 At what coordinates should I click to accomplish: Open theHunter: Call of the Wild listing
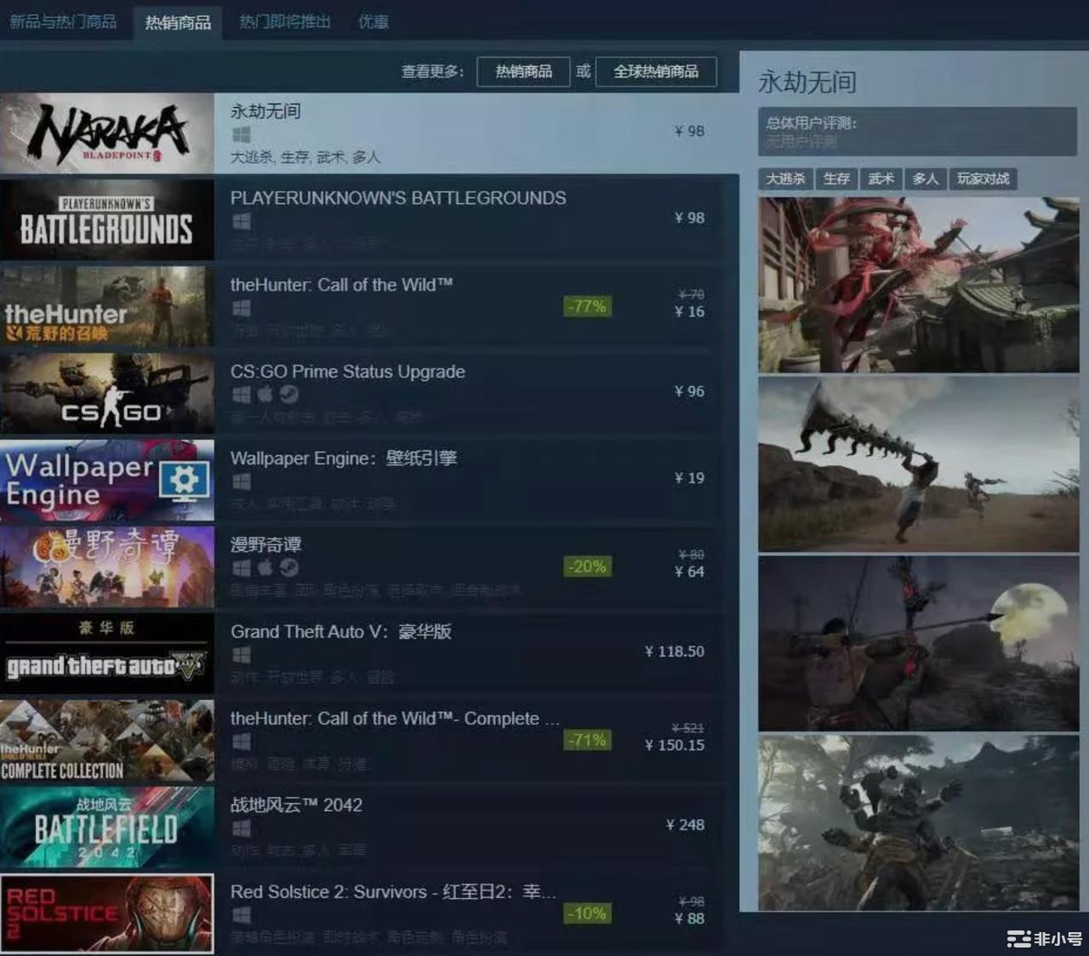click(x=341, y=285)
